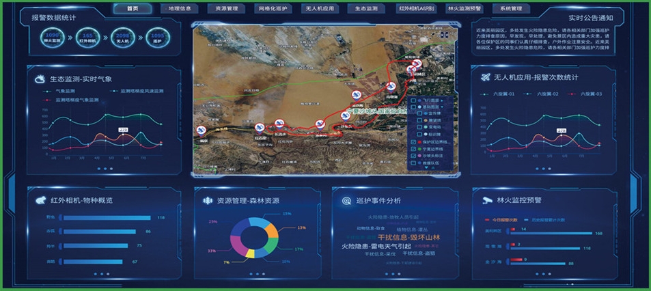Click the word-cloud entry 干扰信息-盗猎

(x=419, y=253)
